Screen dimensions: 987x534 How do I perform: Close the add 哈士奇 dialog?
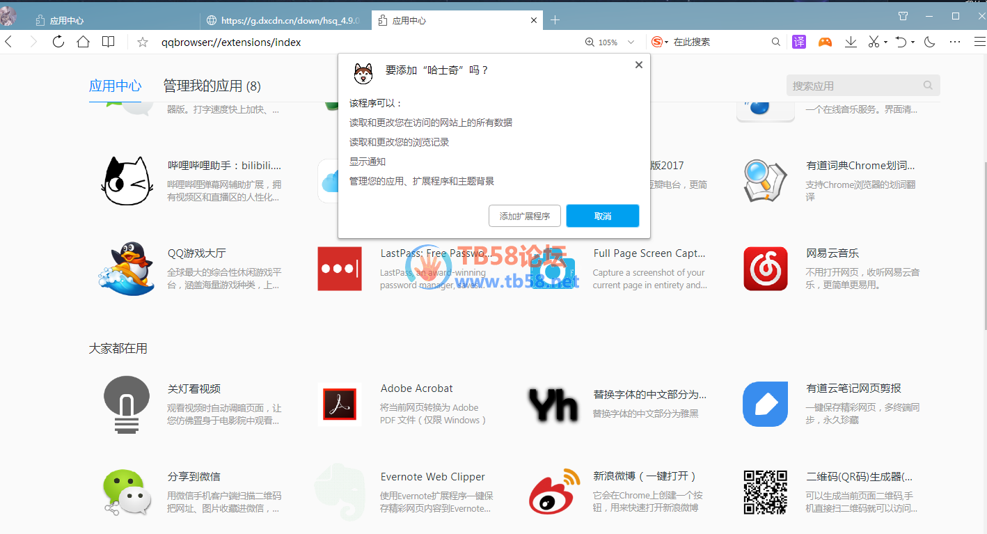click(x=639, y=65)
